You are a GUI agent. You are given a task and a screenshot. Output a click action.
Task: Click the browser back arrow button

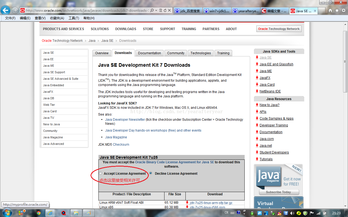pyautogui.click(x=6, y=10)
